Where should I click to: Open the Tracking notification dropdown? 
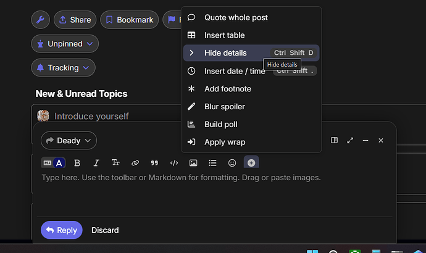tap(63, 68)
